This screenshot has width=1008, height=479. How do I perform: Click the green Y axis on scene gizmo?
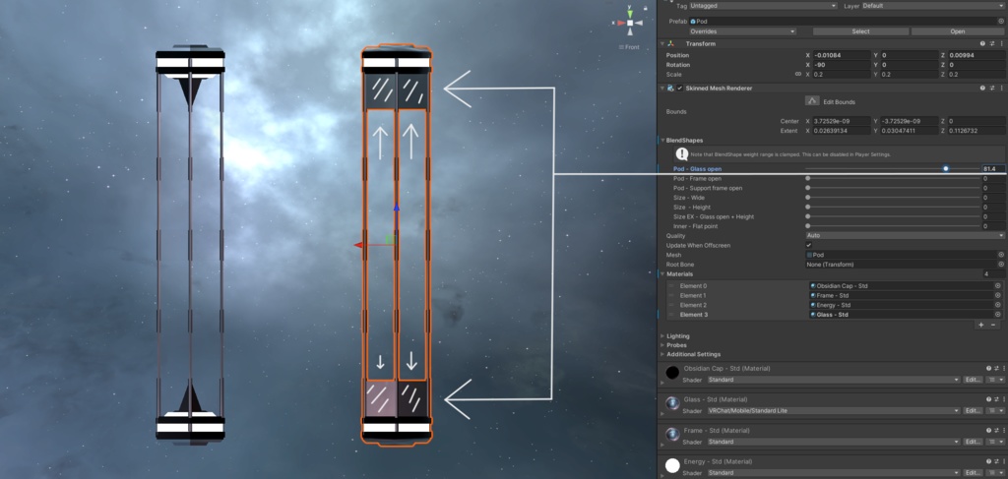click(x=630, y=13)
